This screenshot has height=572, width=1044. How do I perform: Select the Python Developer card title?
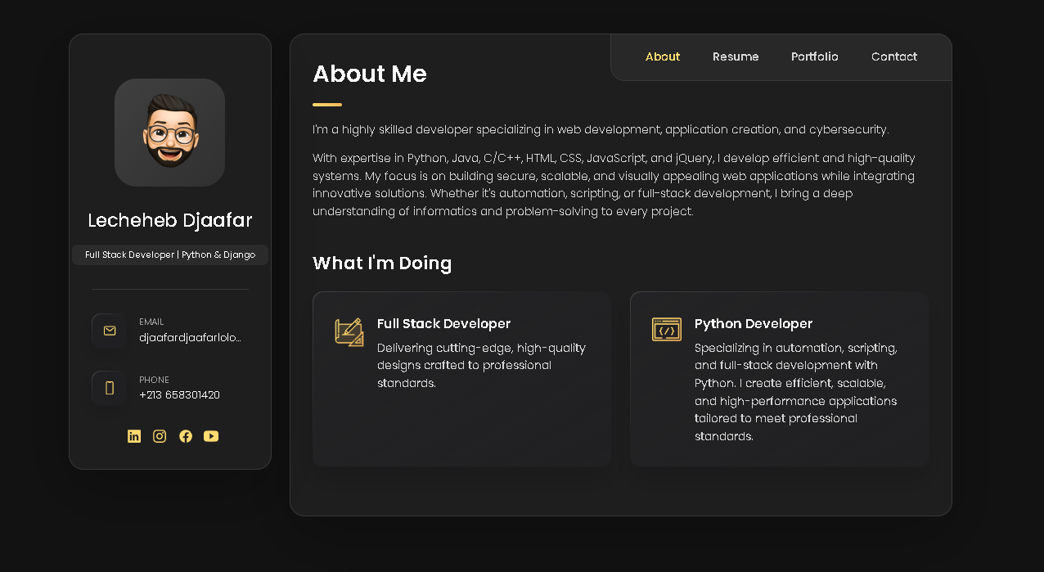(x=753, y=324)
